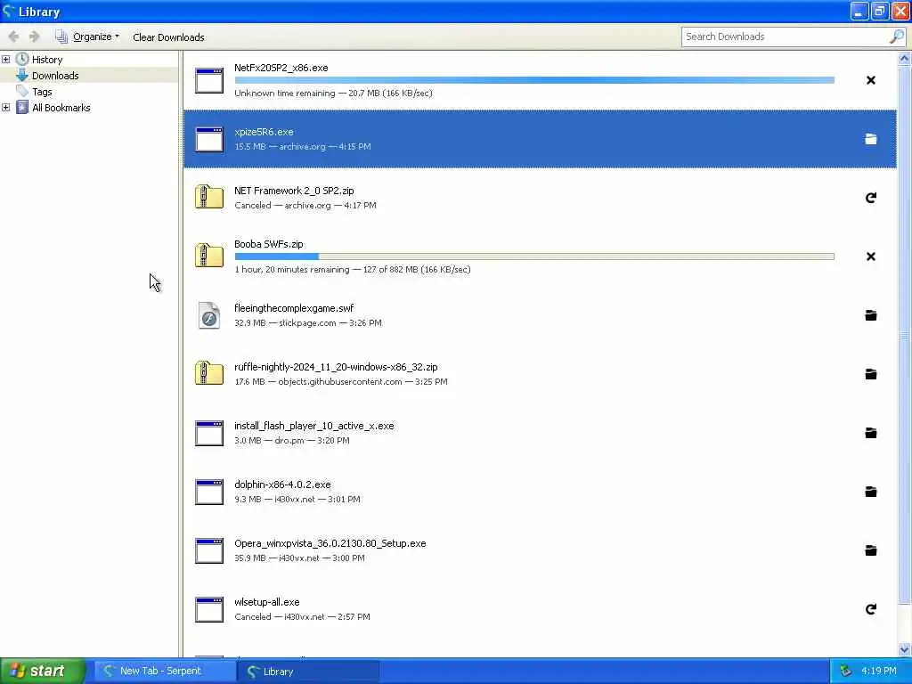Open containing folder for xpize5R6.exe
Viewport: 912px width, 684px height.
click(871, 139)
